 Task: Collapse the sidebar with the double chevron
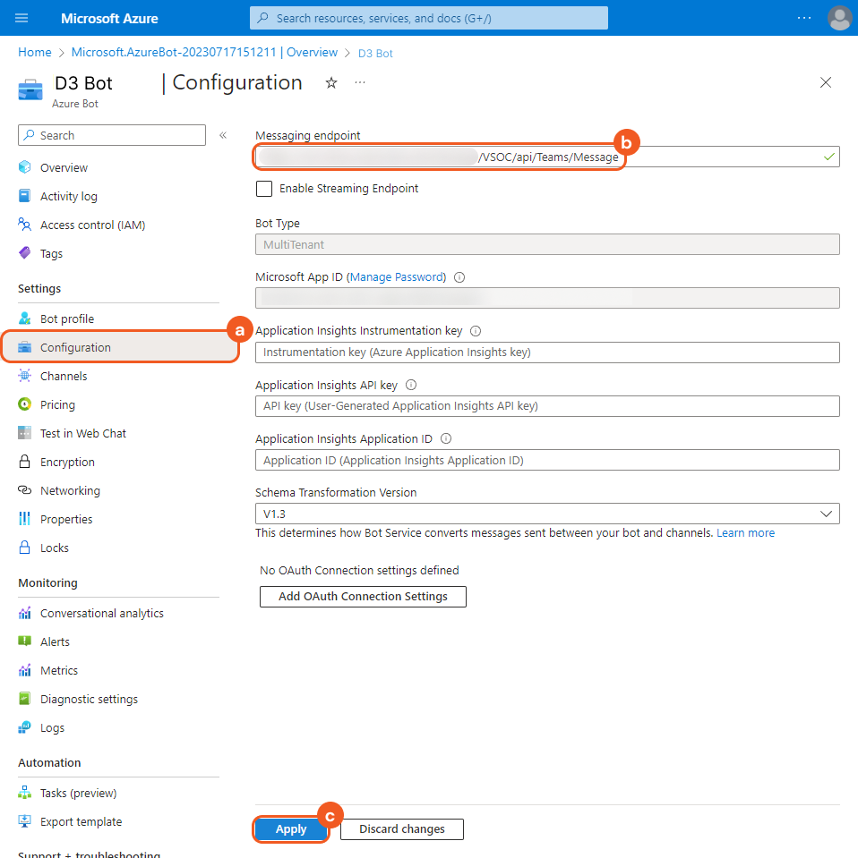223,135
